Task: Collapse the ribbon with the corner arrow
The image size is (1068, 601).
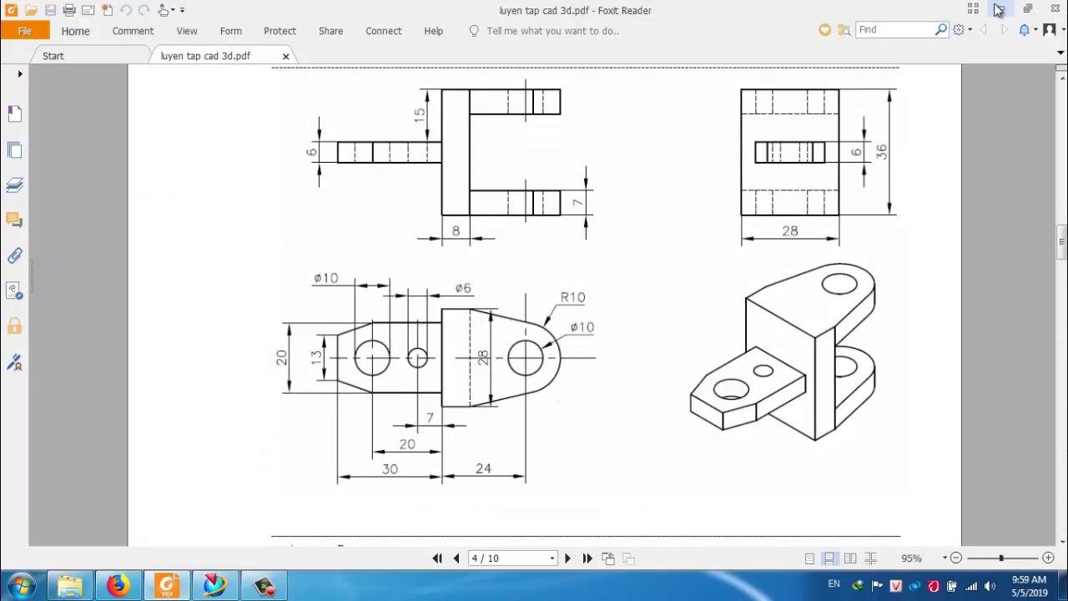Action: tap(1060, 52)
